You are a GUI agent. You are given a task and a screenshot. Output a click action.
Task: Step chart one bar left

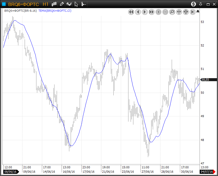pos(138,12)
